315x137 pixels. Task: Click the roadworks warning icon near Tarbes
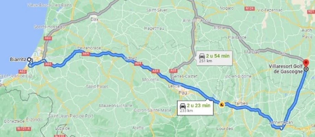pos(222,105)
